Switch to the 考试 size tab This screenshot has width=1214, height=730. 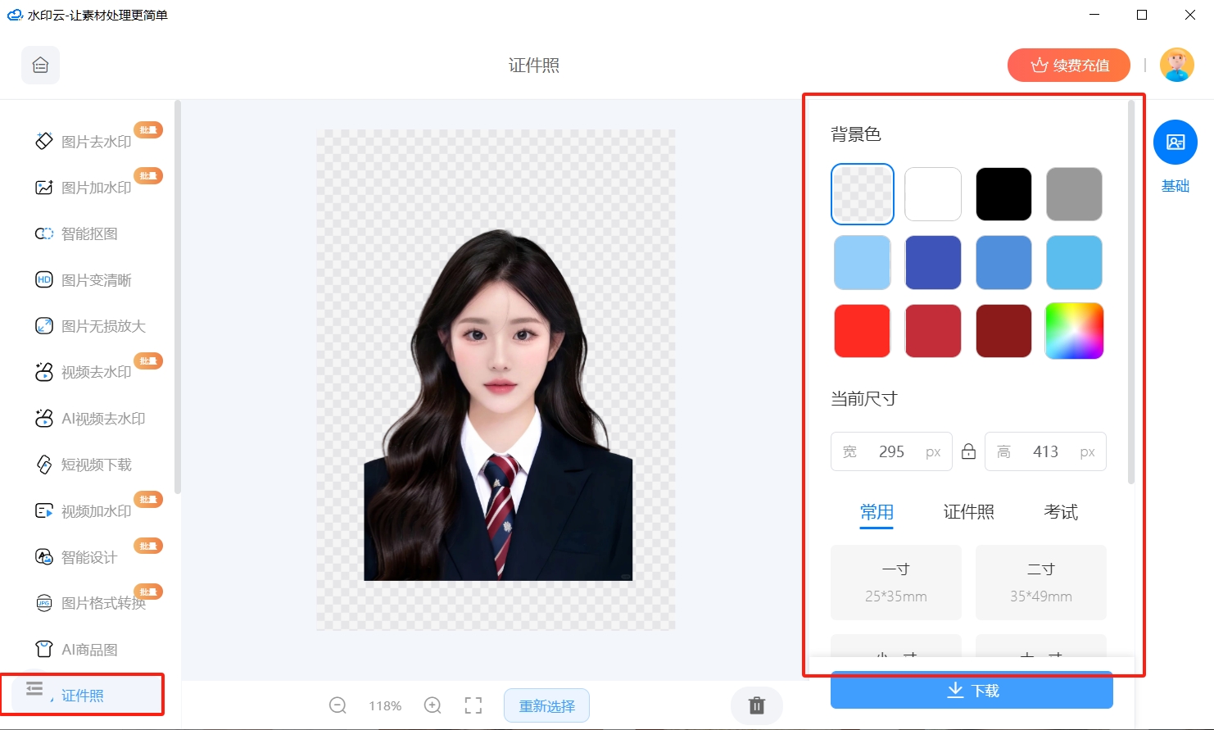(1061, 512)
